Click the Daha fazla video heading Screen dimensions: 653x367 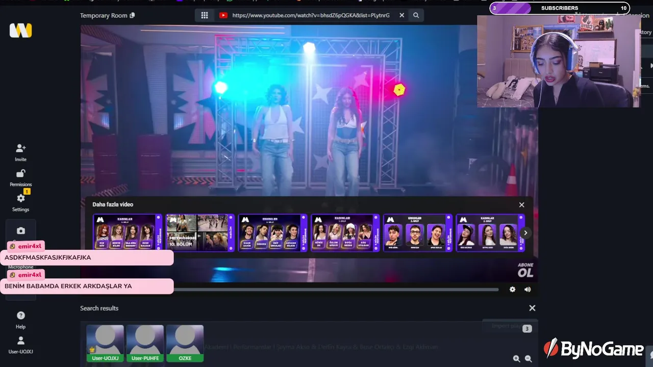(x=113, y=204)
